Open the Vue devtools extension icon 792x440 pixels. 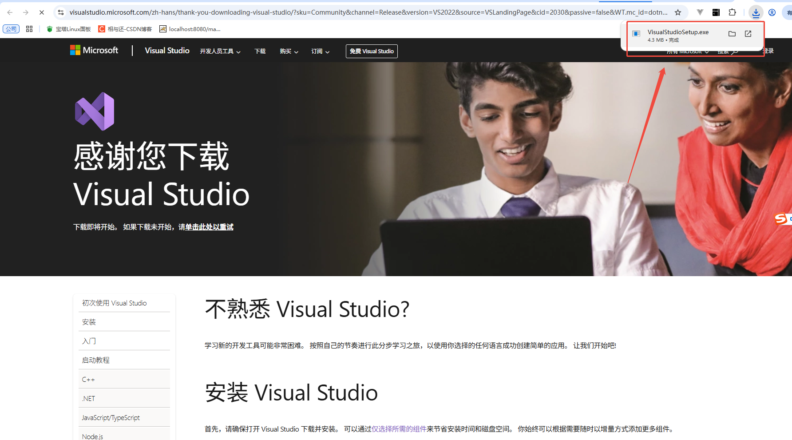700,12
